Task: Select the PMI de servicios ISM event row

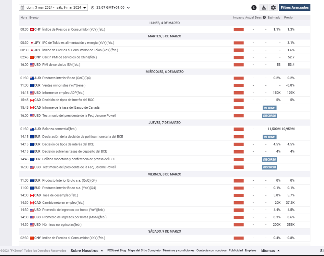Action: point(61,65)
